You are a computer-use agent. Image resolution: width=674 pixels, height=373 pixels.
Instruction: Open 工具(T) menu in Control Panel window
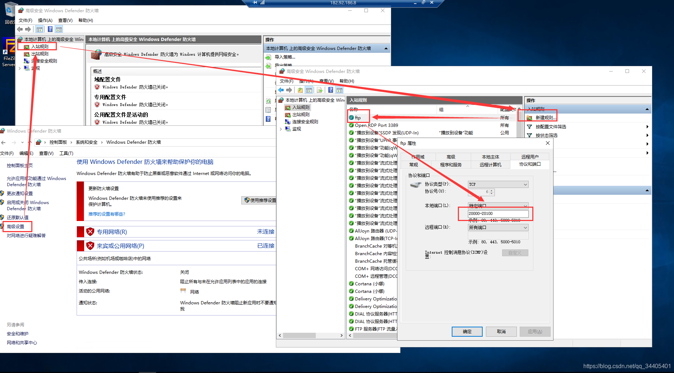tap(66, 153)
